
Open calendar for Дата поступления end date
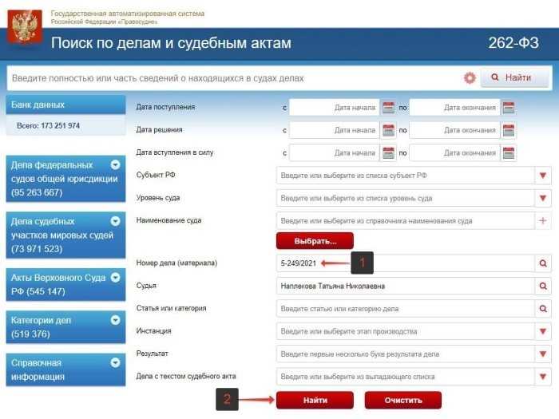[x=509, y=108]
